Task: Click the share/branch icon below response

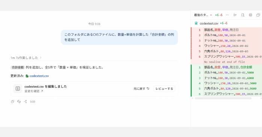Action: (25, 102)
